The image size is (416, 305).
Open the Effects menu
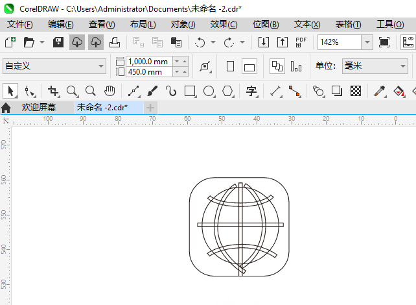(224, 25)
